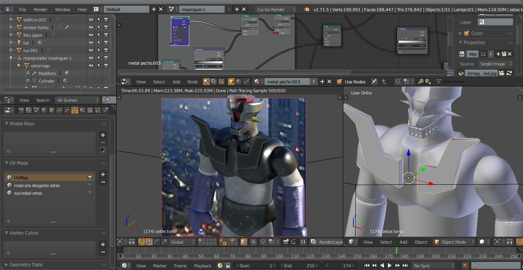Add a vertex color layer plus button

[x=103, y=244]
